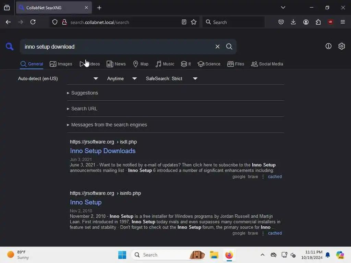Screen dimensions: 351x263
Task: Expand the Search URL section
Action: tap(82, 109)
